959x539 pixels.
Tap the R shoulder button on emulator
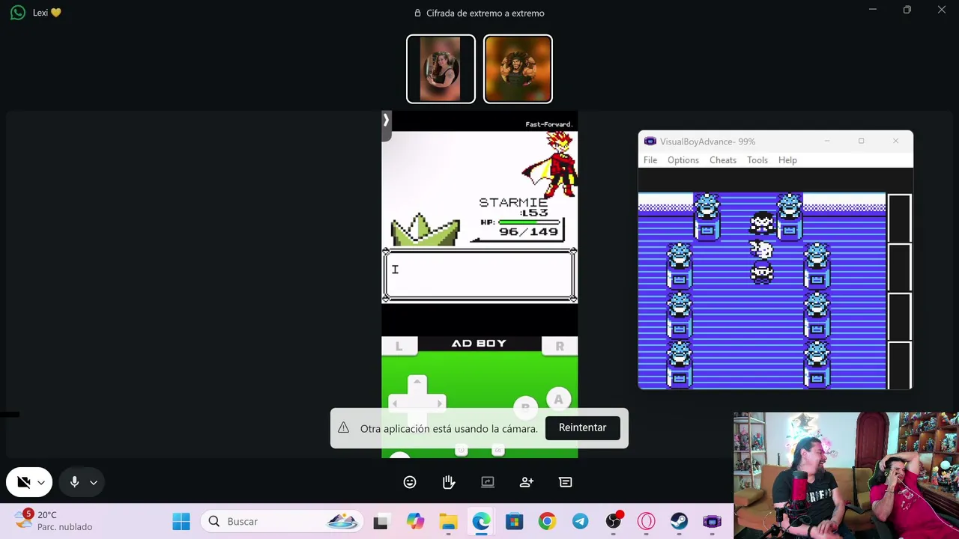[x=560, y=346]
